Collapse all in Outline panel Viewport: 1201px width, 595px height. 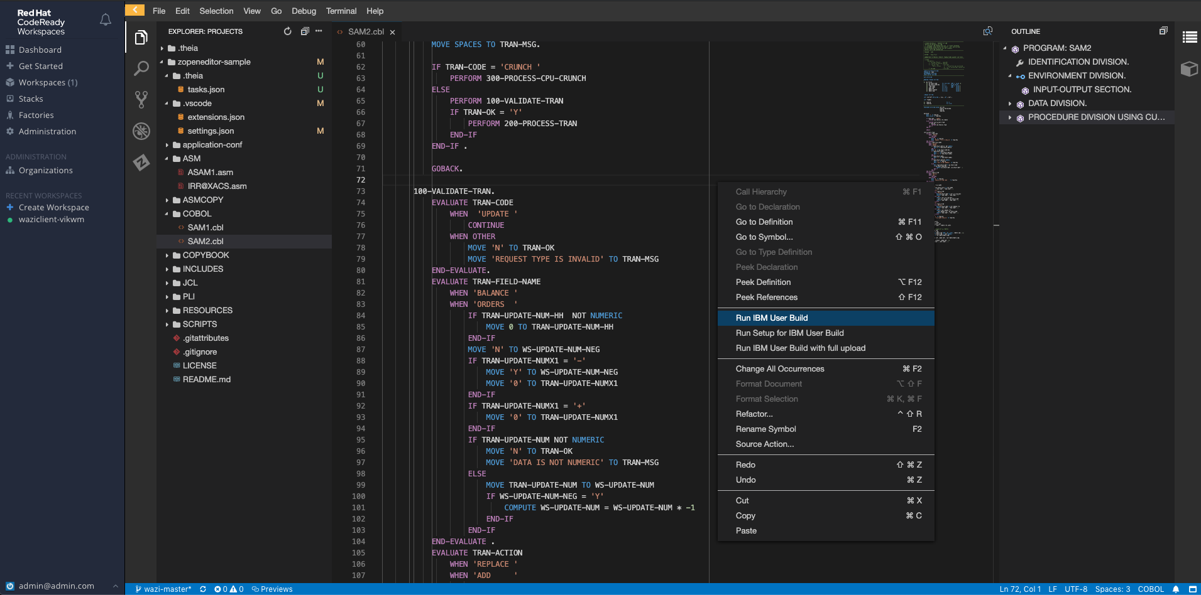[x=1163, y=31]
